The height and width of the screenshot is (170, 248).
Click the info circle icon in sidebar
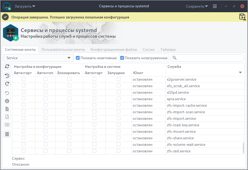click(7, 101)
